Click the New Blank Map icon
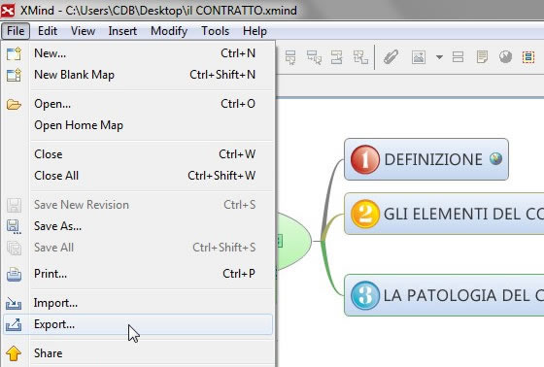 14,75
